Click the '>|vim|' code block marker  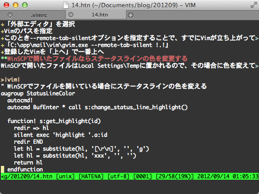coord(11,80)
